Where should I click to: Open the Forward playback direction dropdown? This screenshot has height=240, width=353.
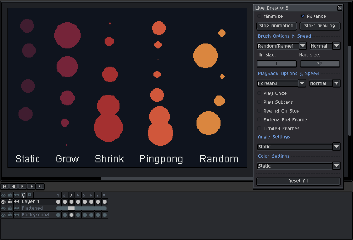[281, 83]
